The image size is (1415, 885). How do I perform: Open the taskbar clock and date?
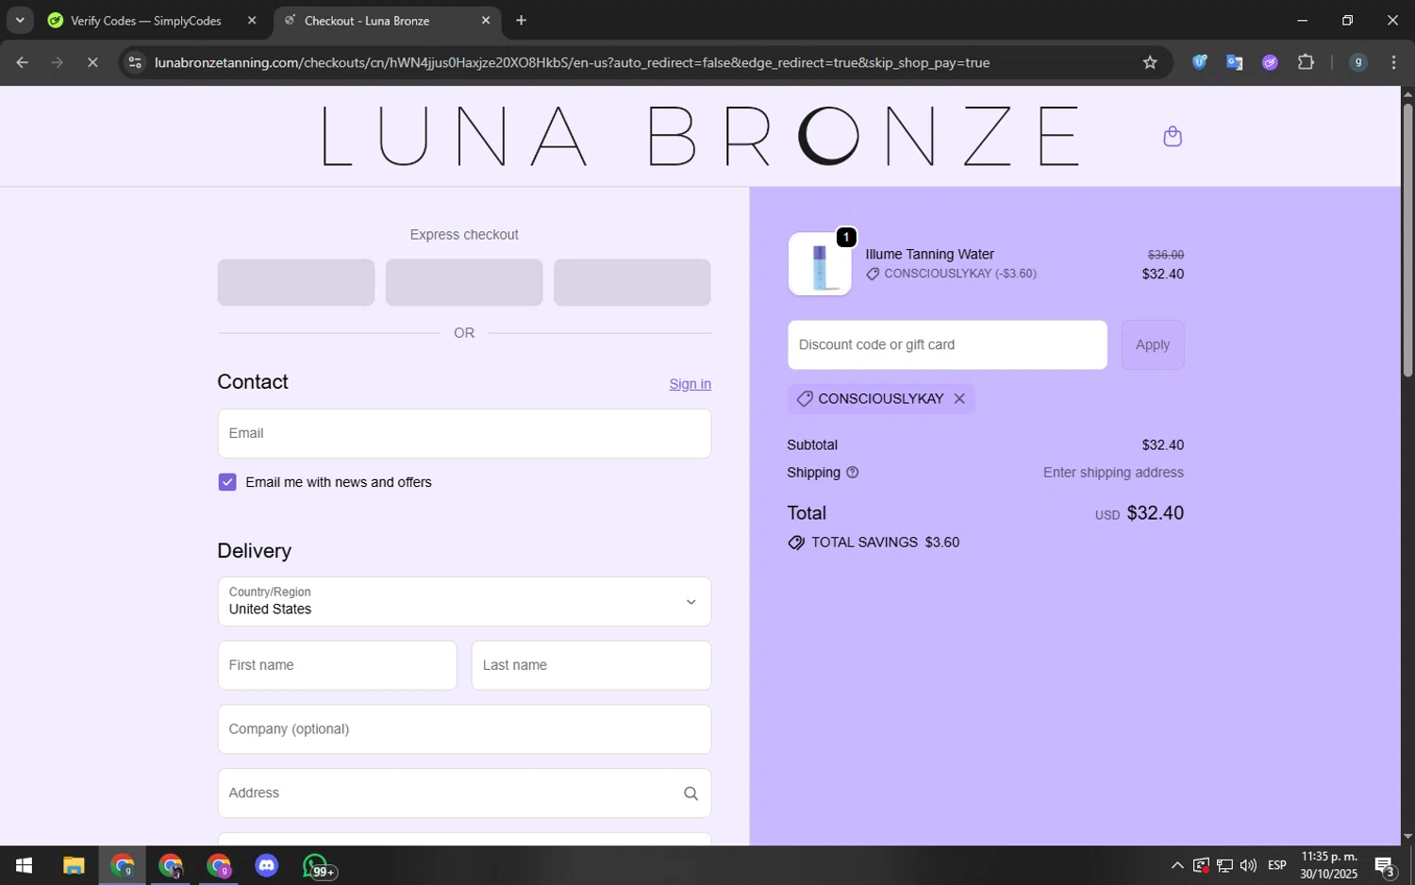coord(1329,865)
